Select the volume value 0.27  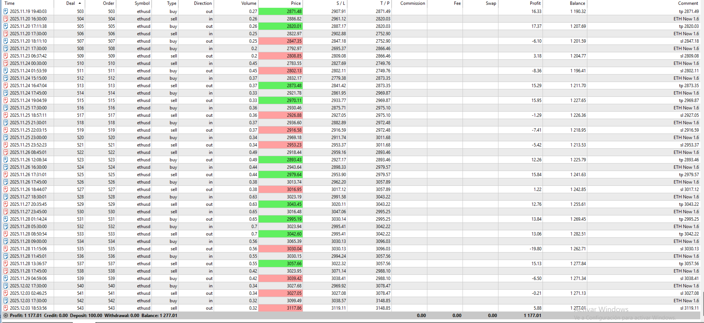click(253, 11)
